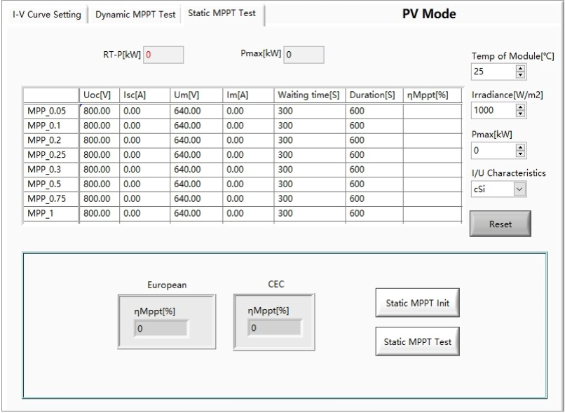
Task: Select the Waiting time cell for MPP_0.5
Action: point(309,184)
